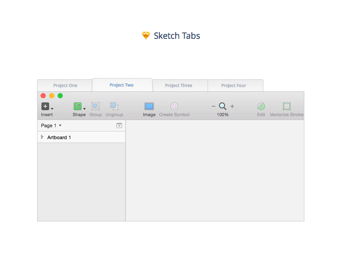Click the Group icon
The width and height of the screenshot is (341, 256).
(95, 107)
